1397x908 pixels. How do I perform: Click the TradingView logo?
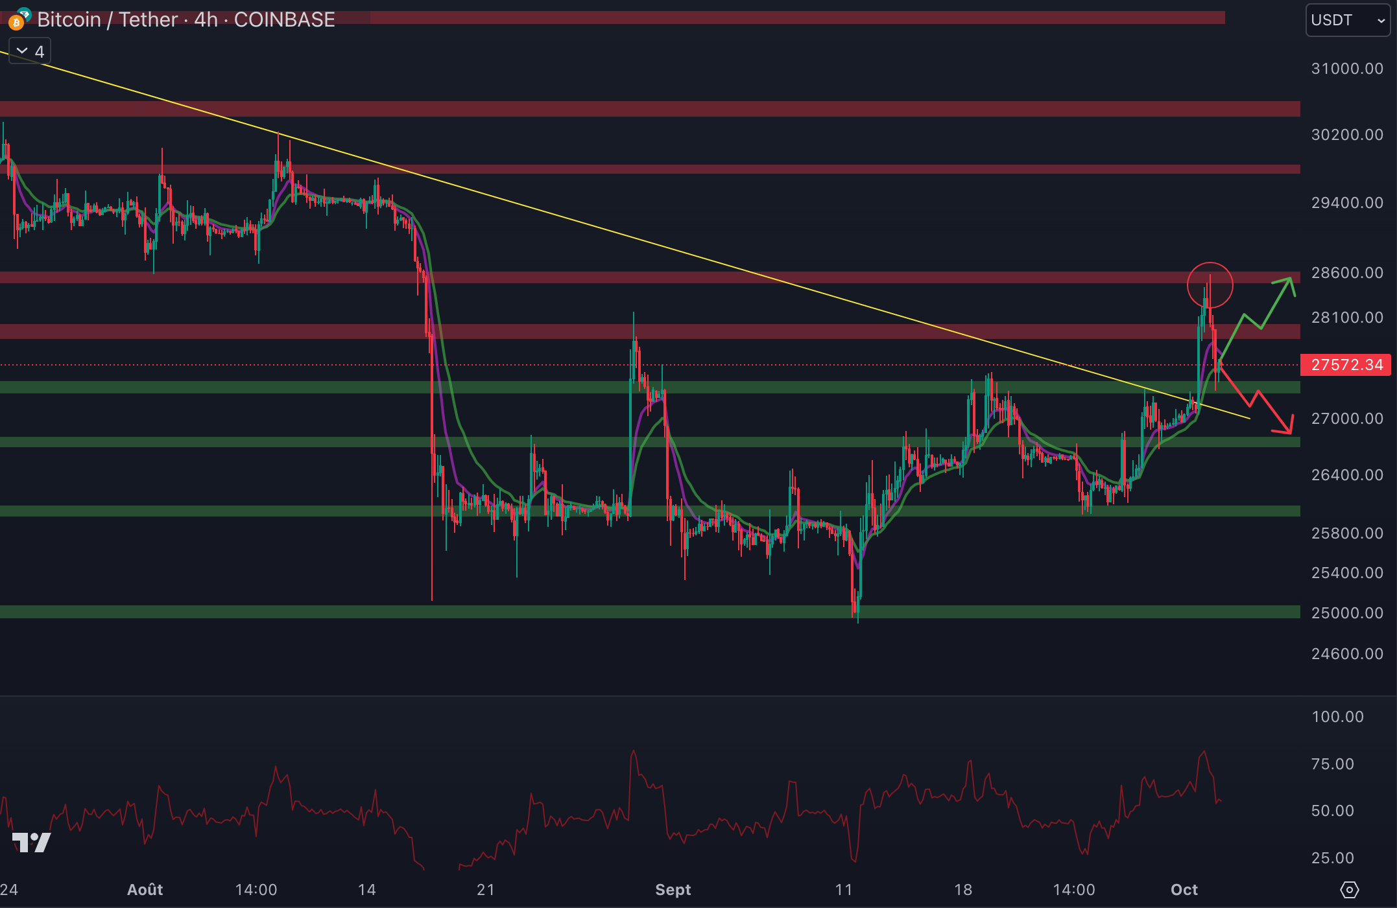click(31, 842)
